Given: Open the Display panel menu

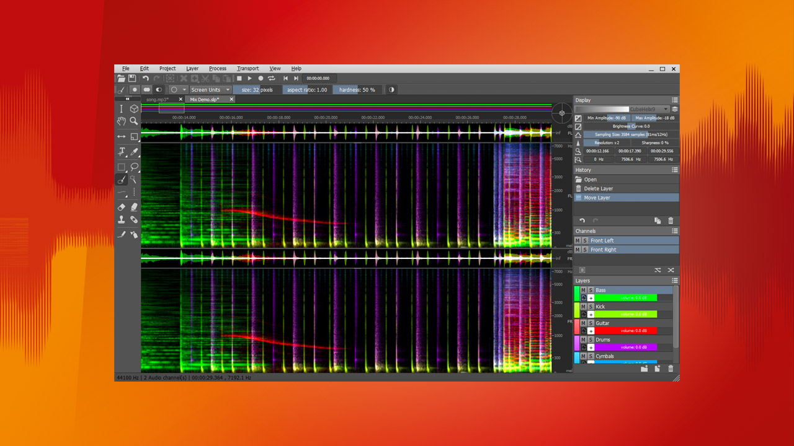Looking at the screenshot, I should click(674, 100).
